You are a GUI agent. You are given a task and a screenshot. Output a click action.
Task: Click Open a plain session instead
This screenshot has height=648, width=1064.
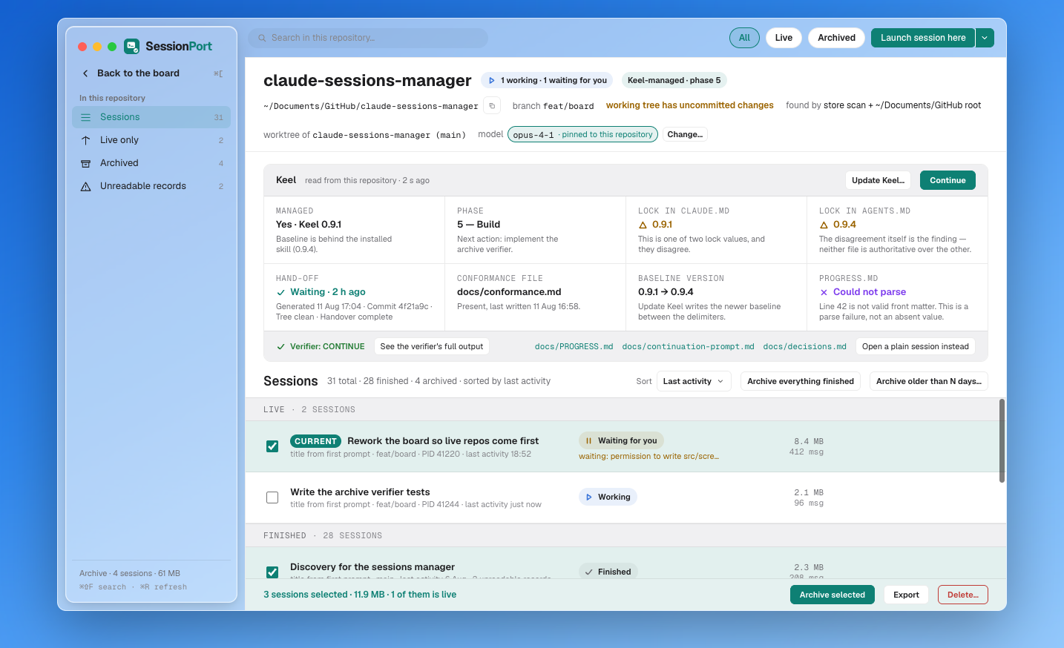point(915,346)
